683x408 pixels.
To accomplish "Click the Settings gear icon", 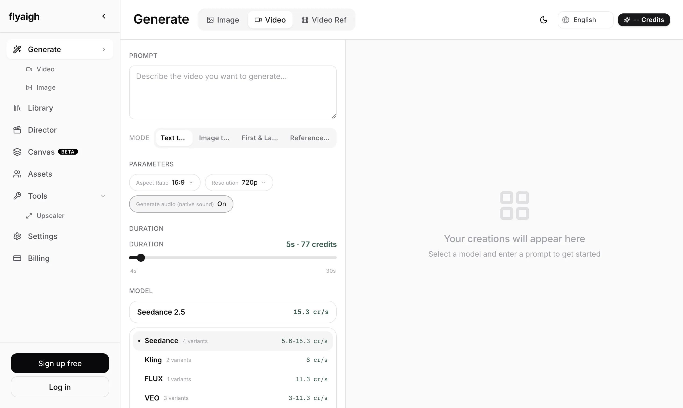I will pyautogui.click(x=17, y=236).
